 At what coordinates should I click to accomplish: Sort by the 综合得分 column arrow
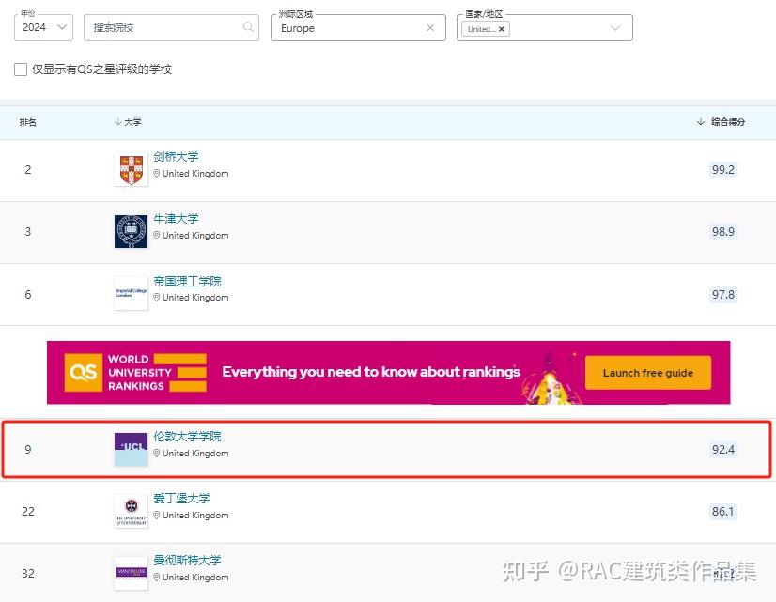pos(700,121)
